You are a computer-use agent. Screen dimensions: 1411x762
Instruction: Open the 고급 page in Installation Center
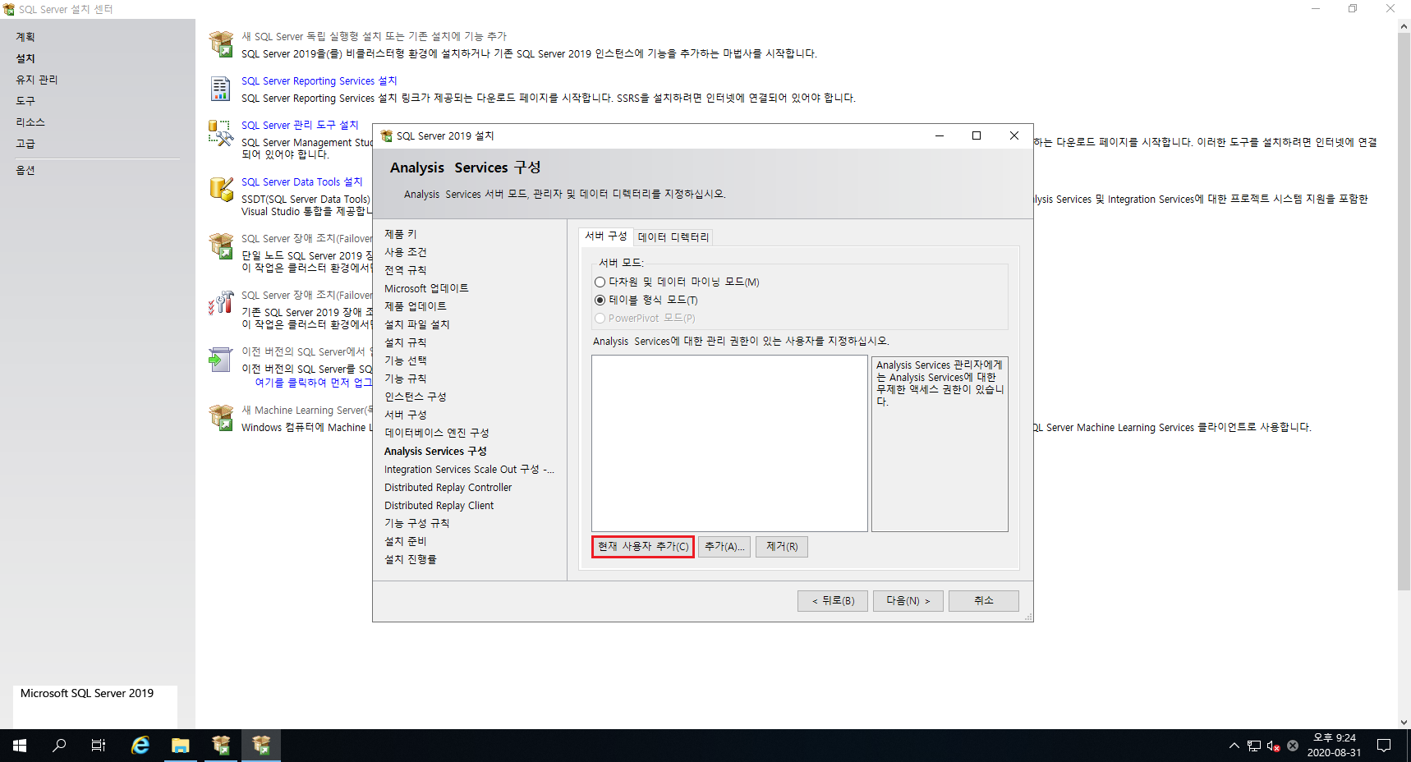tap(25, 144)
